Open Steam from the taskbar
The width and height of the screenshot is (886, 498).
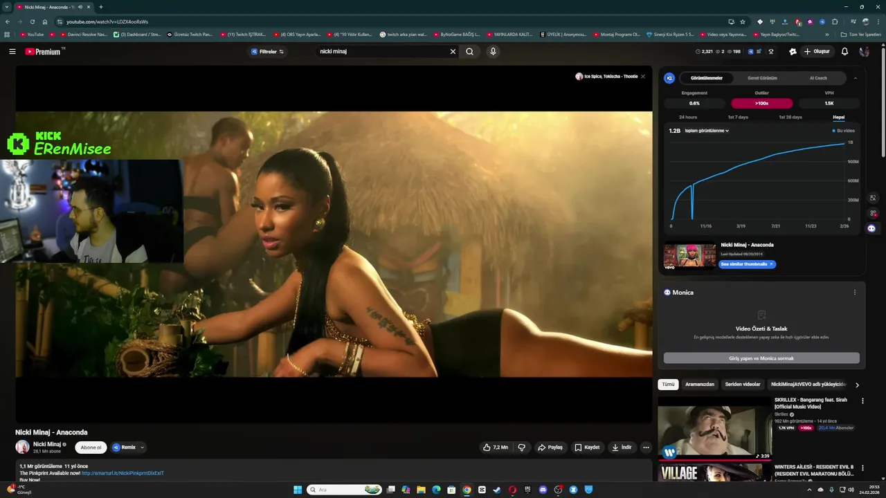497,490
